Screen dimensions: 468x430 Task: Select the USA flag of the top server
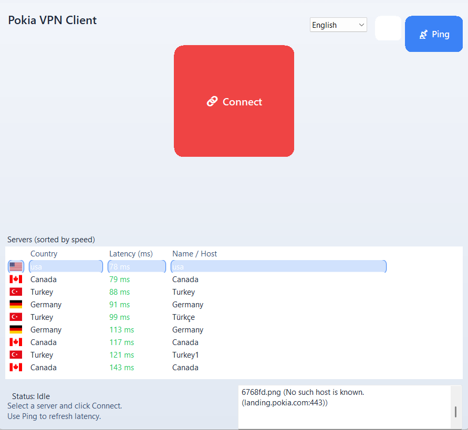(16, 266)
